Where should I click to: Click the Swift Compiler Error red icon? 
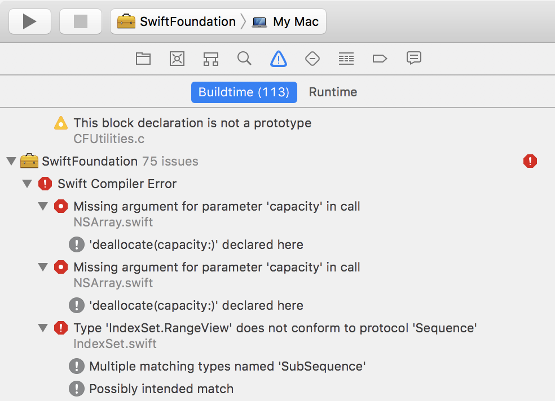[x=45, y=184]
